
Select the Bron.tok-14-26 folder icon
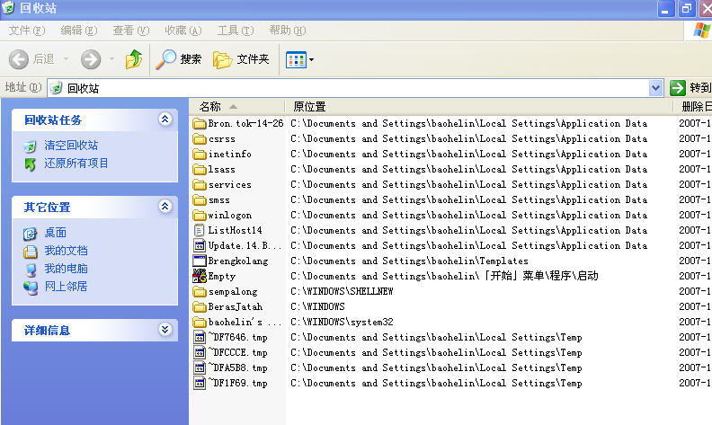pos(200,123)
